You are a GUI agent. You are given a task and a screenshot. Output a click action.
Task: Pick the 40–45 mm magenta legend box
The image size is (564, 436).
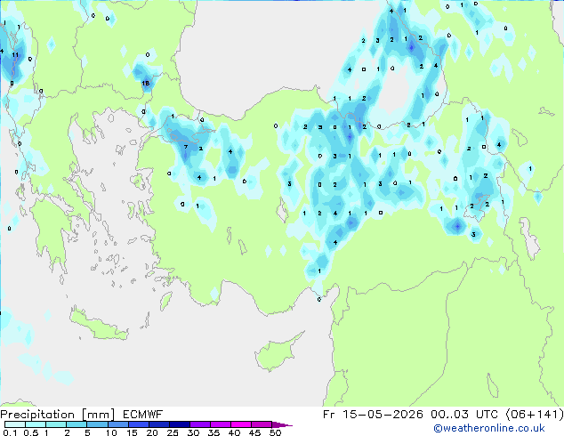[x=241, y=424]
